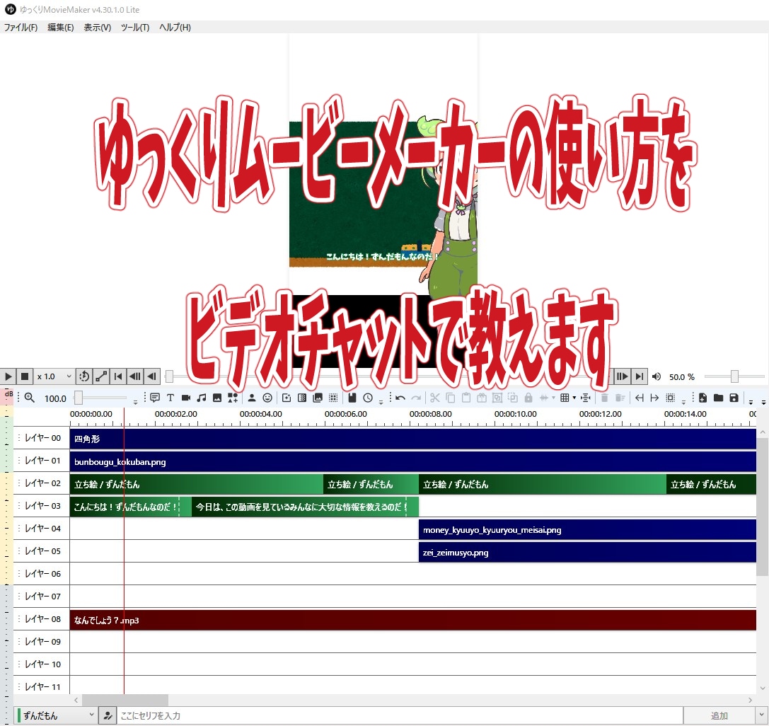Image resolution: width=769 pixels, height=726 pixels.
Task: Jump right with right-arrow-bar icon
Action: click(654, 398)
